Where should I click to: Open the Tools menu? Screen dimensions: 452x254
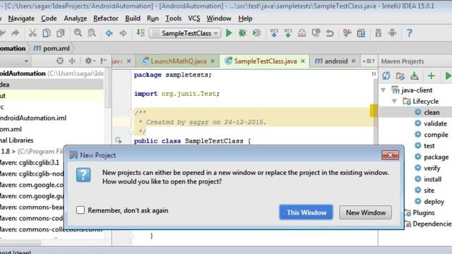(173, 18)
